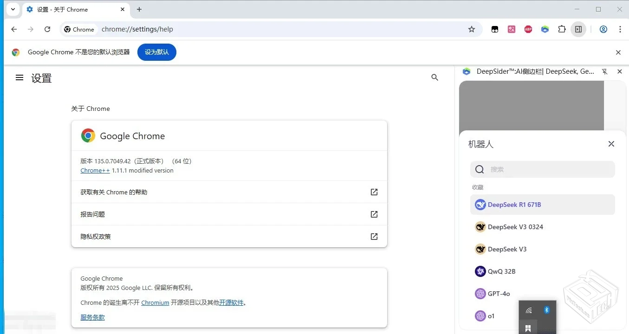Open the green cube extension icon
The image size is (629, 334).
tap(545, 29)
